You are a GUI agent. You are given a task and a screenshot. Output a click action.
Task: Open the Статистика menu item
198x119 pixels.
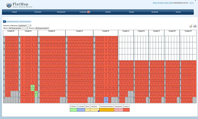tap(38, 12)
